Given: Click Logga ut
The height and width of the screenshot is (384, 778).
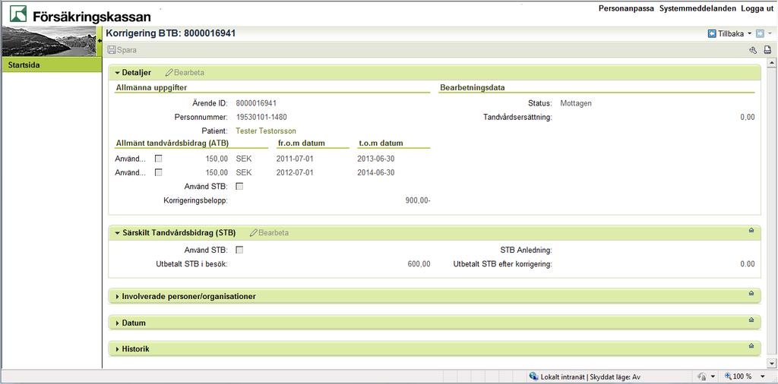Looking at the screenshot, I should 757,8.
